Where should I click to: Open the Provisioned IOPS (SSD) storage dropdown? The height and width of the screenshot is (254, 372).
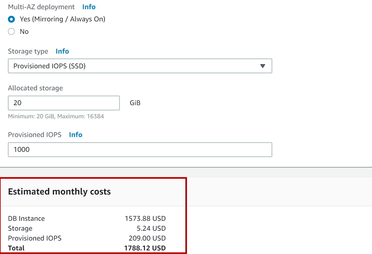140,66
